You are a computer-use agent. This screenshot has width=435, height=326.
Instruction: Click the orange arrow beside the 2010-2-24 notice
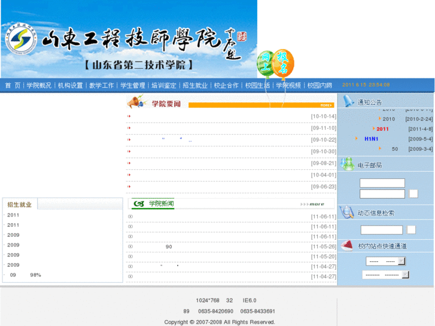click(380, 118)
